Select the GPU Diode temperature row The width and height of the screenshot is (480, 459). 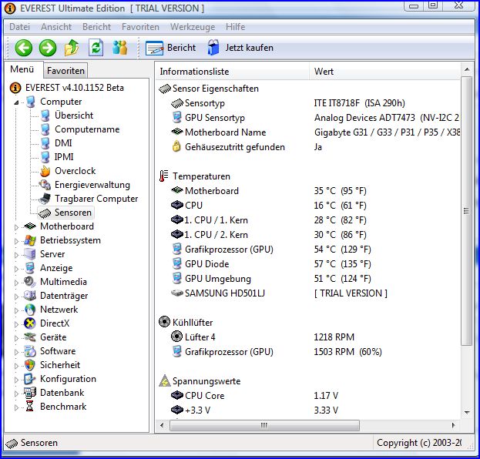[307, 264]
